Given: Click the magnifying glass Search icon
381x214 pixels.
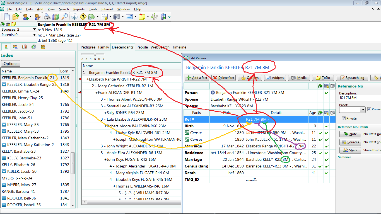Looking at the screenshot, I should tap(64, 17).
